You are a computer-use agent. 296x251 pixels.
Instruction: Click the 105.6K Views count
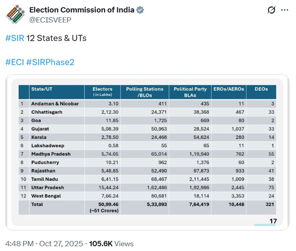tap(111, 244)
